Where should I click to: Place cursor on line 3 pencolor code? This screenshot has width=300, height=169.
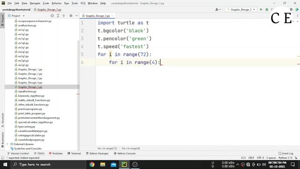(124, 38)
